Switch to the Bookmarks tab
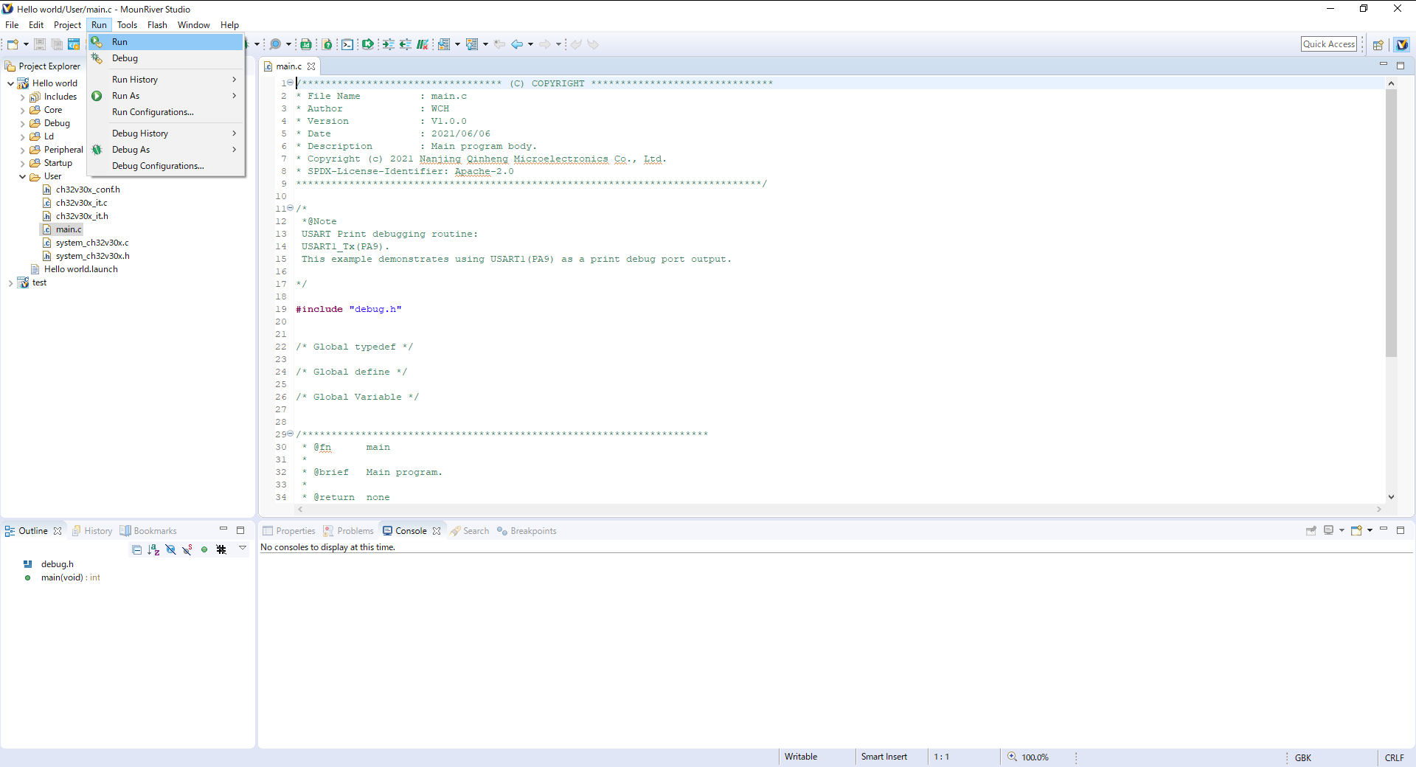Screen dimensions: 1416x767 coord(148,531)
